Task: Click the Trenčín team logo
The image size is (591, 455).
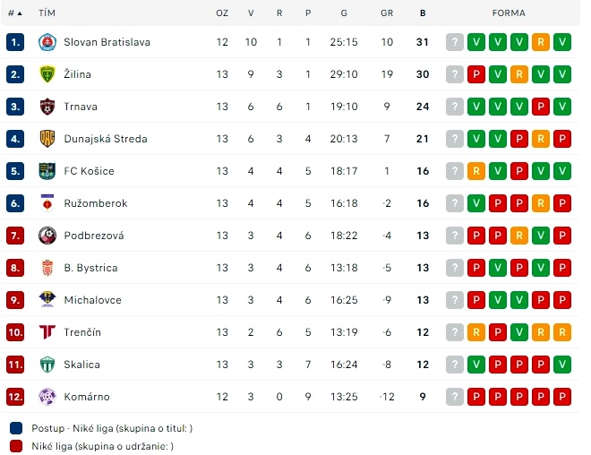Action: (47, 332)
